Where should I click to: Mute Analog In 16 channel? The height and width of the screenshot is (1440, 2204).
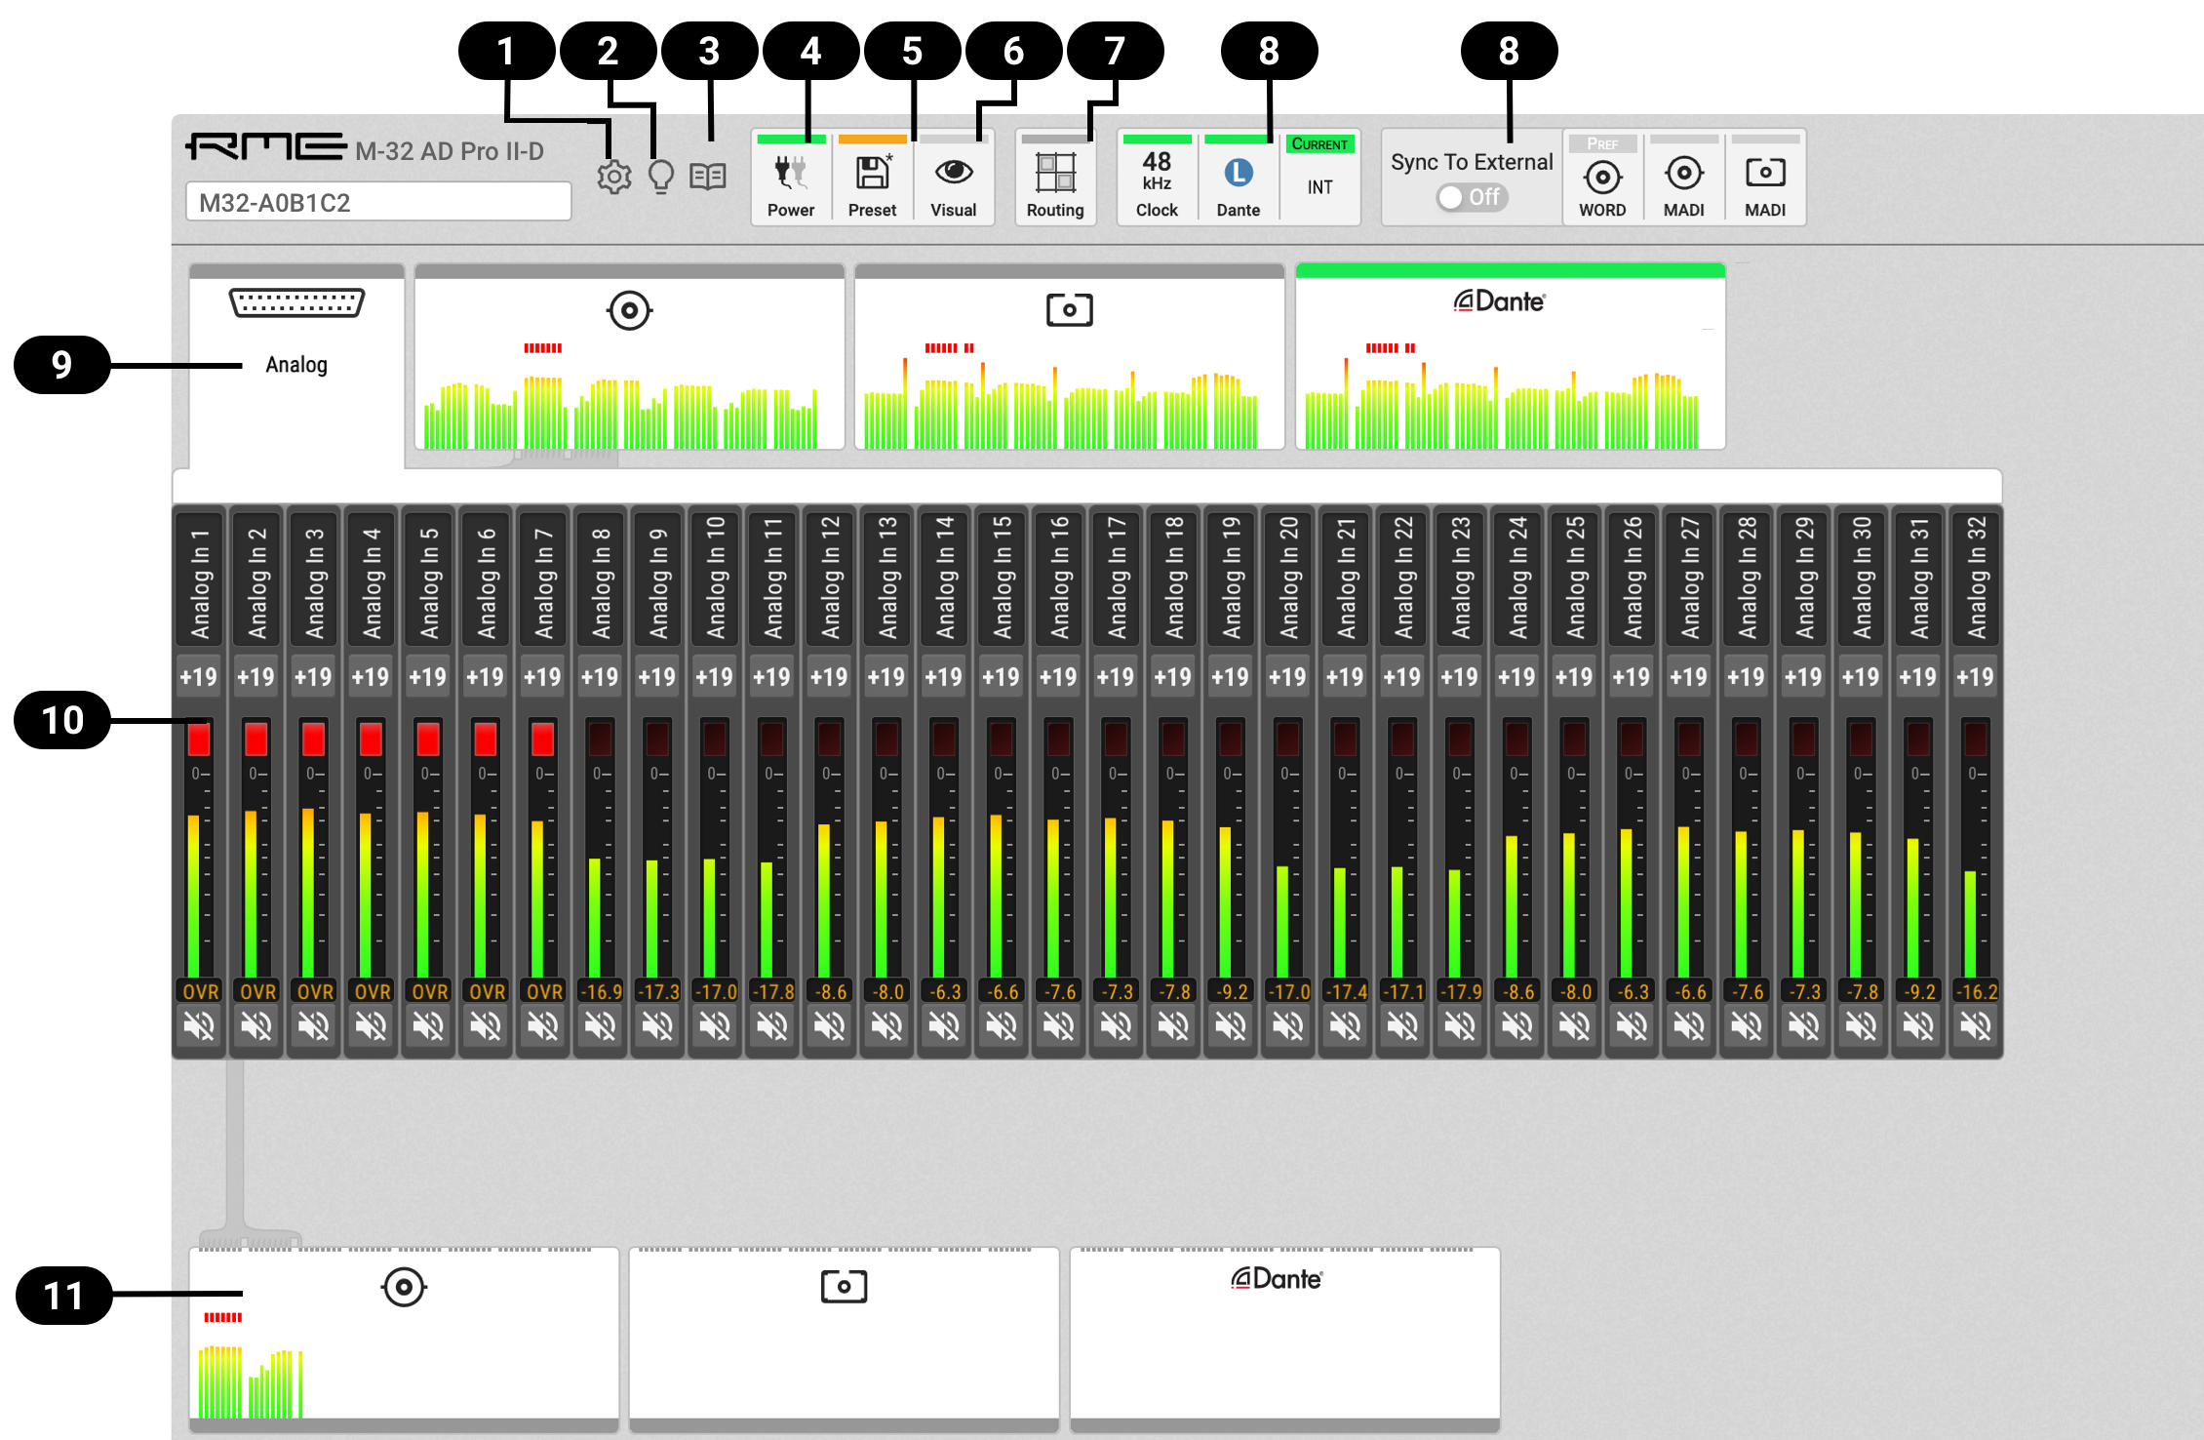coord(1059,1026)
